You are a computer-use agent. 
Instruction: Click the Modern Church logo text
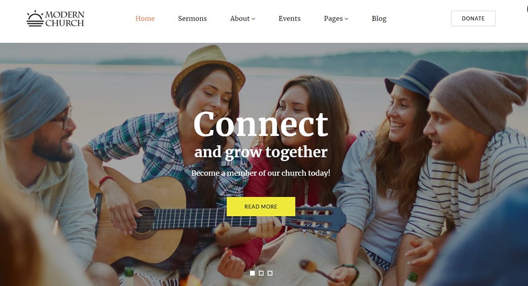pyautogui.click(x=64, y=19)
